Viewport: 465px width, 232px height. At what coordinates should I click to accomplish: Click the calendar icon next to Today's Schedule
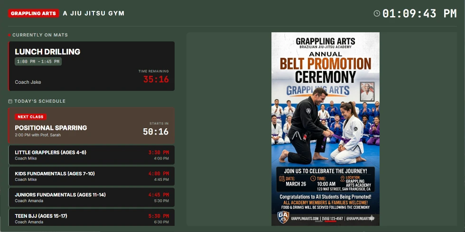click(x=10, y=101)
